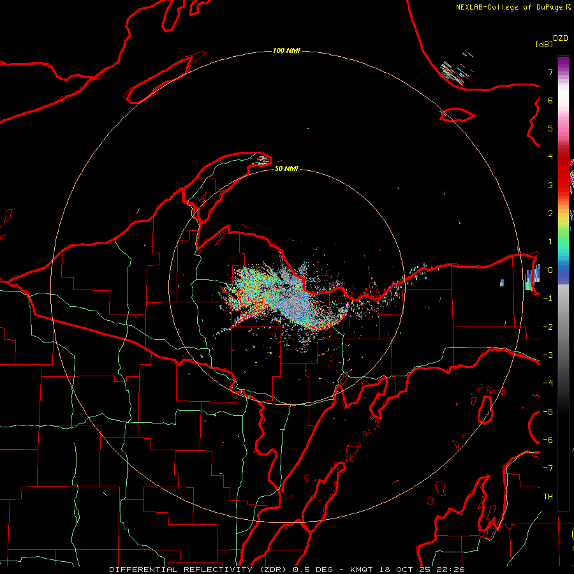Click the -6 value on the color scale

click(x=548, y=440)
